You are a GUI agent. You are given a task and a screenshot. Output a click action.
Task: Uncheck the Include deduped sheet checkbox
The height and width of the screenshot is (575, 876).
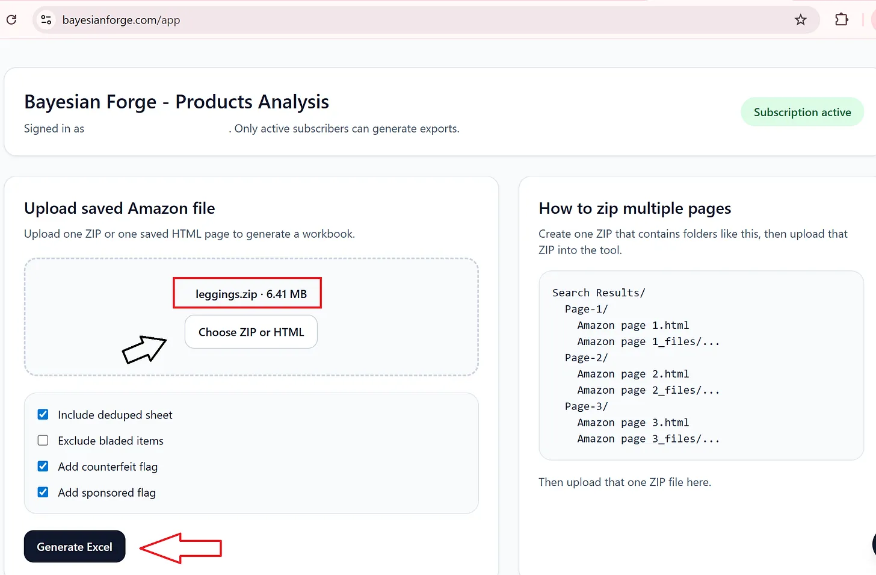[43, 414]
